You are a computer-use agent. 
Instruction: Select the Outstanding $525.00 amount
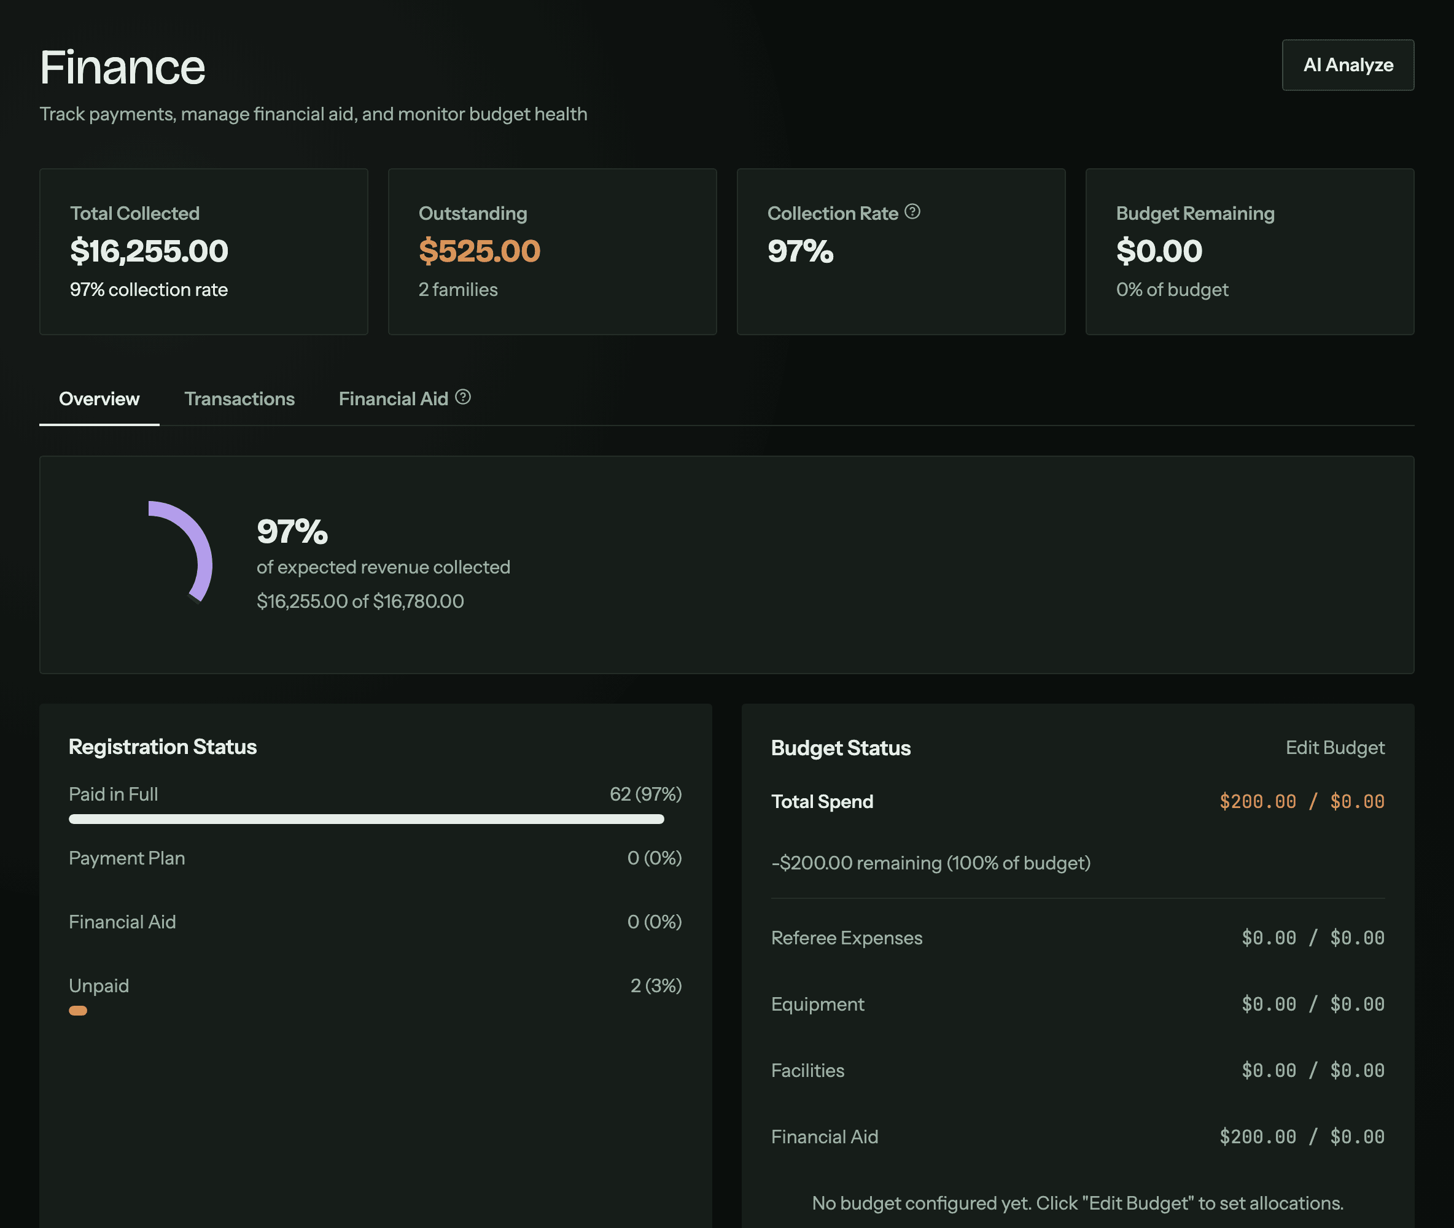click(480, 251)
